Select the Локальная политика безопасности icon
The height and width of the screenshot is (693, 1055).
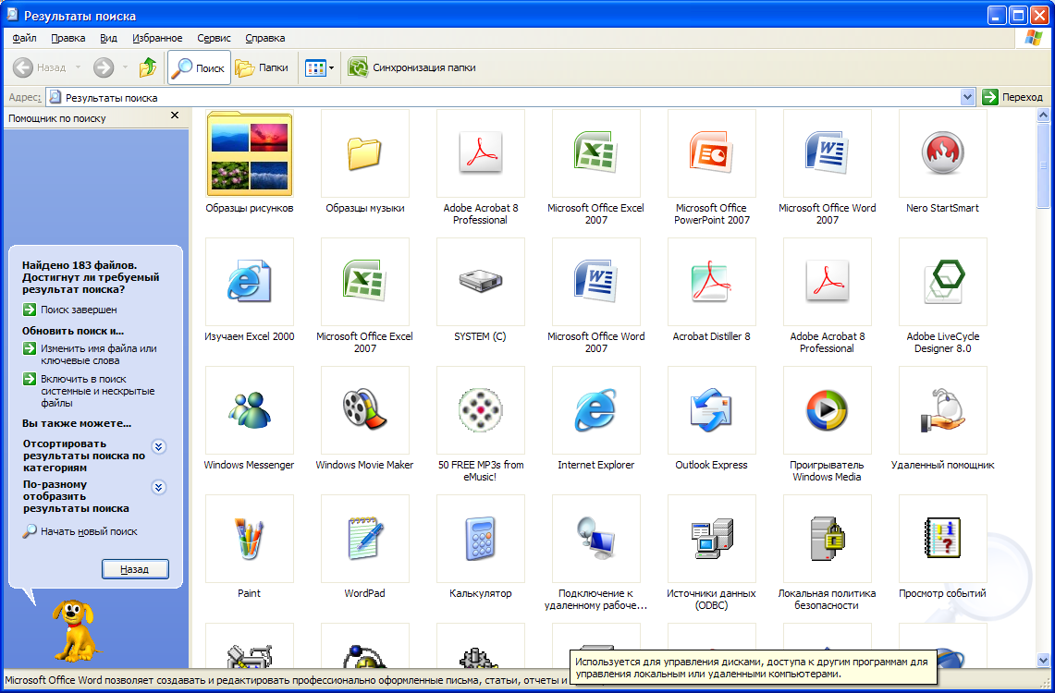pyautogui.click(x=827, y=539)
